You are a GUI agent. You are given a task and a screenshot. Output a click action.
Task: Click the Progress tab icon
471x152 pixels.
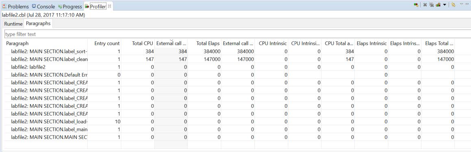coord(60,6)
